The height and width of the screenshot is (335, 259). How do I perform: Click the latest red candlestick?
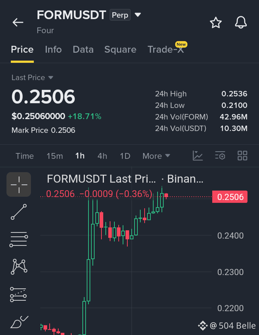(166, 196)
